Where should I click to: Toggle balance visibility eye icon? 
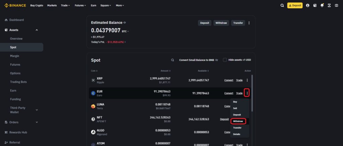point(125,22)
